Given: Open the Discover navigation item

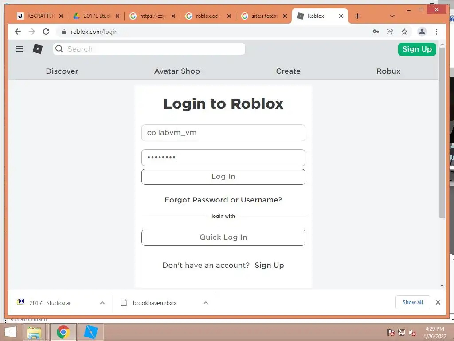Looking at the screenshot, I should point(62,71).
